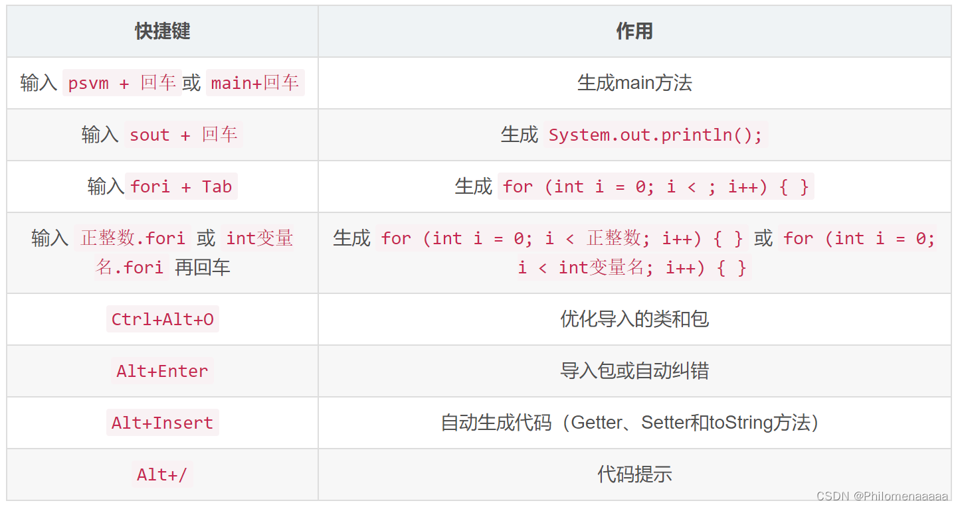958x507 pixels.
Task: Click 'for (int i = 0; i < ; i++) { }' code
Action: 656,186
